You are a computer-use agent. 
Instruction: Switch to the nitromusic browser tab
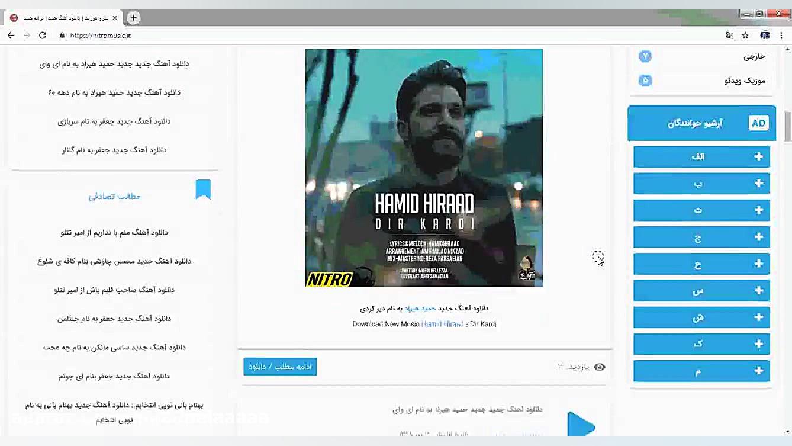tap(64, 18)
